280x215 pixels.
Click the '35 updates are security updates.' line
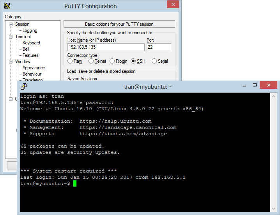point(70,153)
